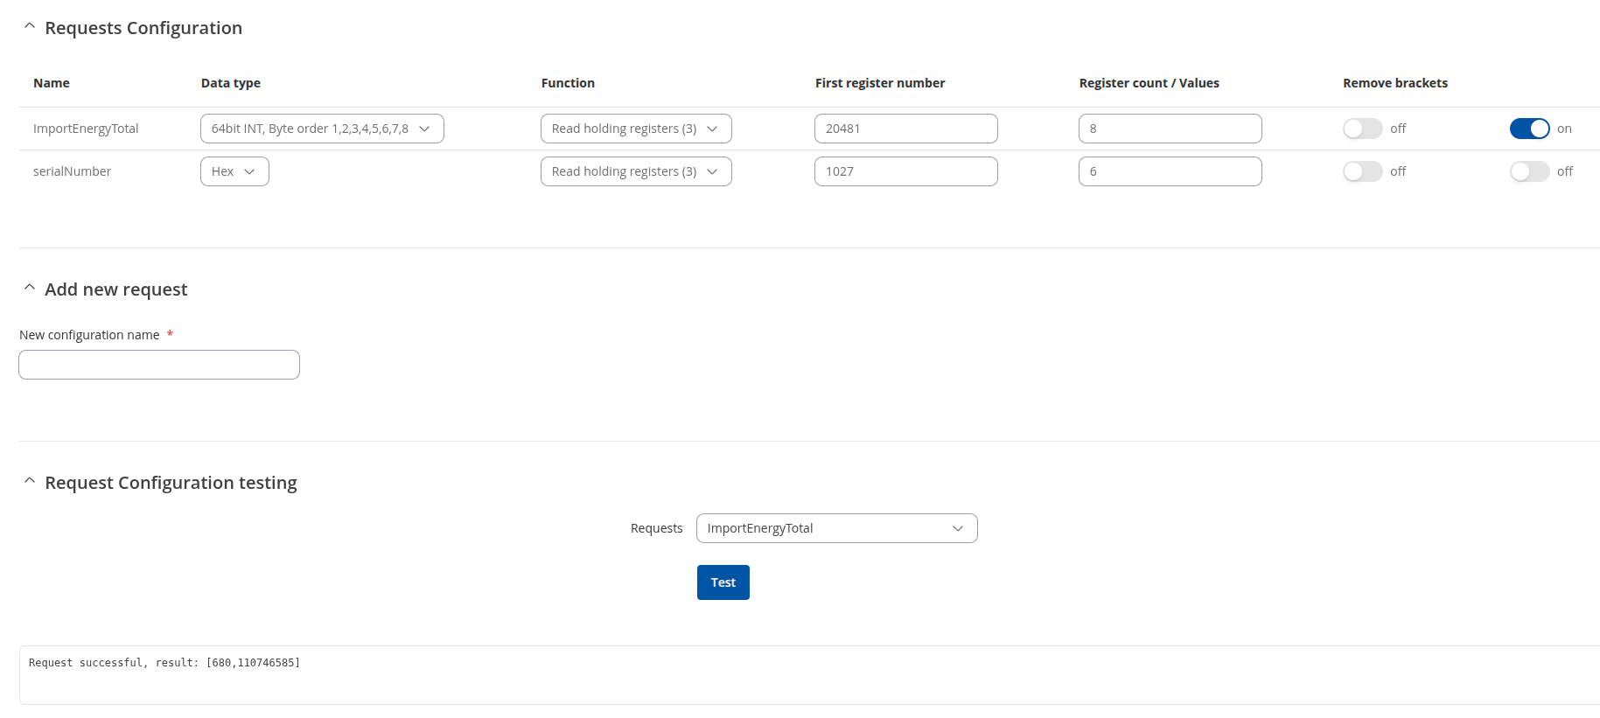Viewport: 1600px width, 718px height.
Task: Click the Name column header
Action: pos(52,83)
